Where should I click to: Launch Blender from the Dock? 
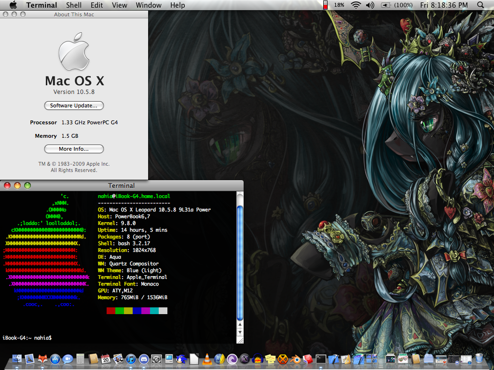(295, 359)
